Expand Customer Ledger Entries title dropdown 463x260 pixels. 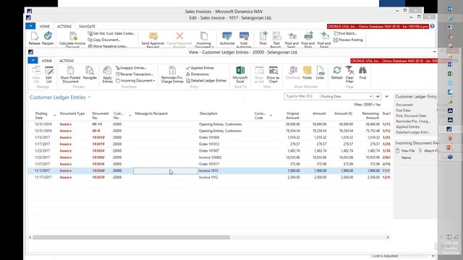(89, 97)
